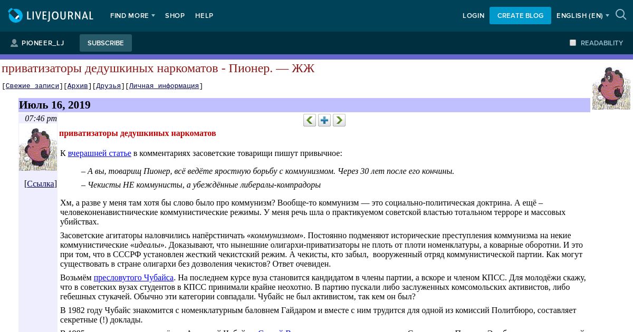The image size is (633, 332).
Task: Open the search magnifier icon
Action: click(x=621, y=15)
